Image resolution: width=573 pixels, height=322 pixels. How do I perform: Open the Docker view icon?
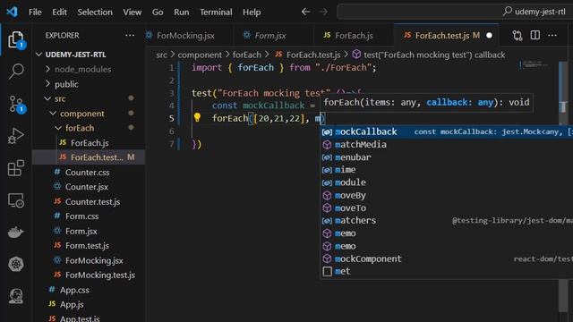16,233
